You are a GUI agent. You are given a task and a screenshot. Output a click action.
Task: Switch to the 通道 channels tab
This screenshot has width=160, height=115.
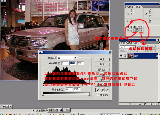(130, 43)
